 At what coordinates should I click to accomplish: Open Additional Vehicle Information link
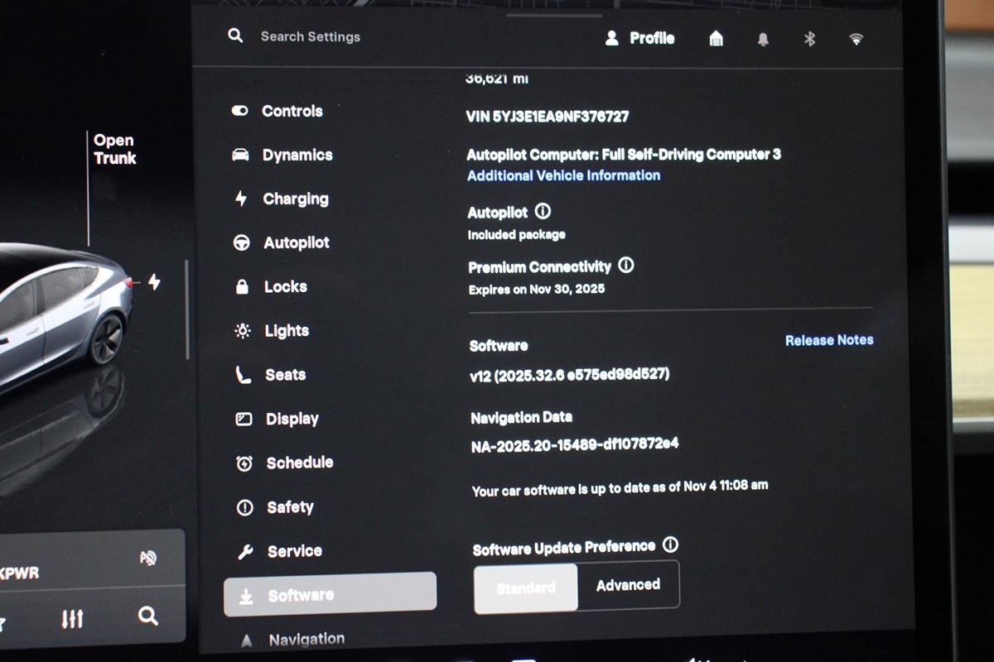563,175
